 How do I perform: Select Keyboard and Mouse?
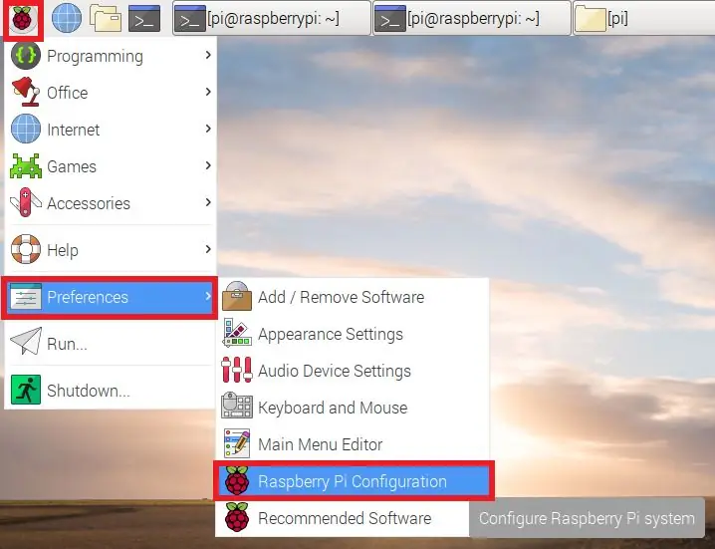(353, 408)
